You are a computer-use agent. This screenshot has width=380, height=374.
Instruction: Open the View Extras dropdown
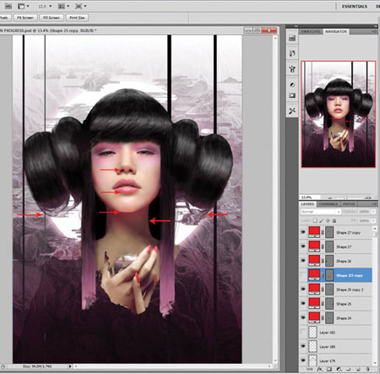23,6
